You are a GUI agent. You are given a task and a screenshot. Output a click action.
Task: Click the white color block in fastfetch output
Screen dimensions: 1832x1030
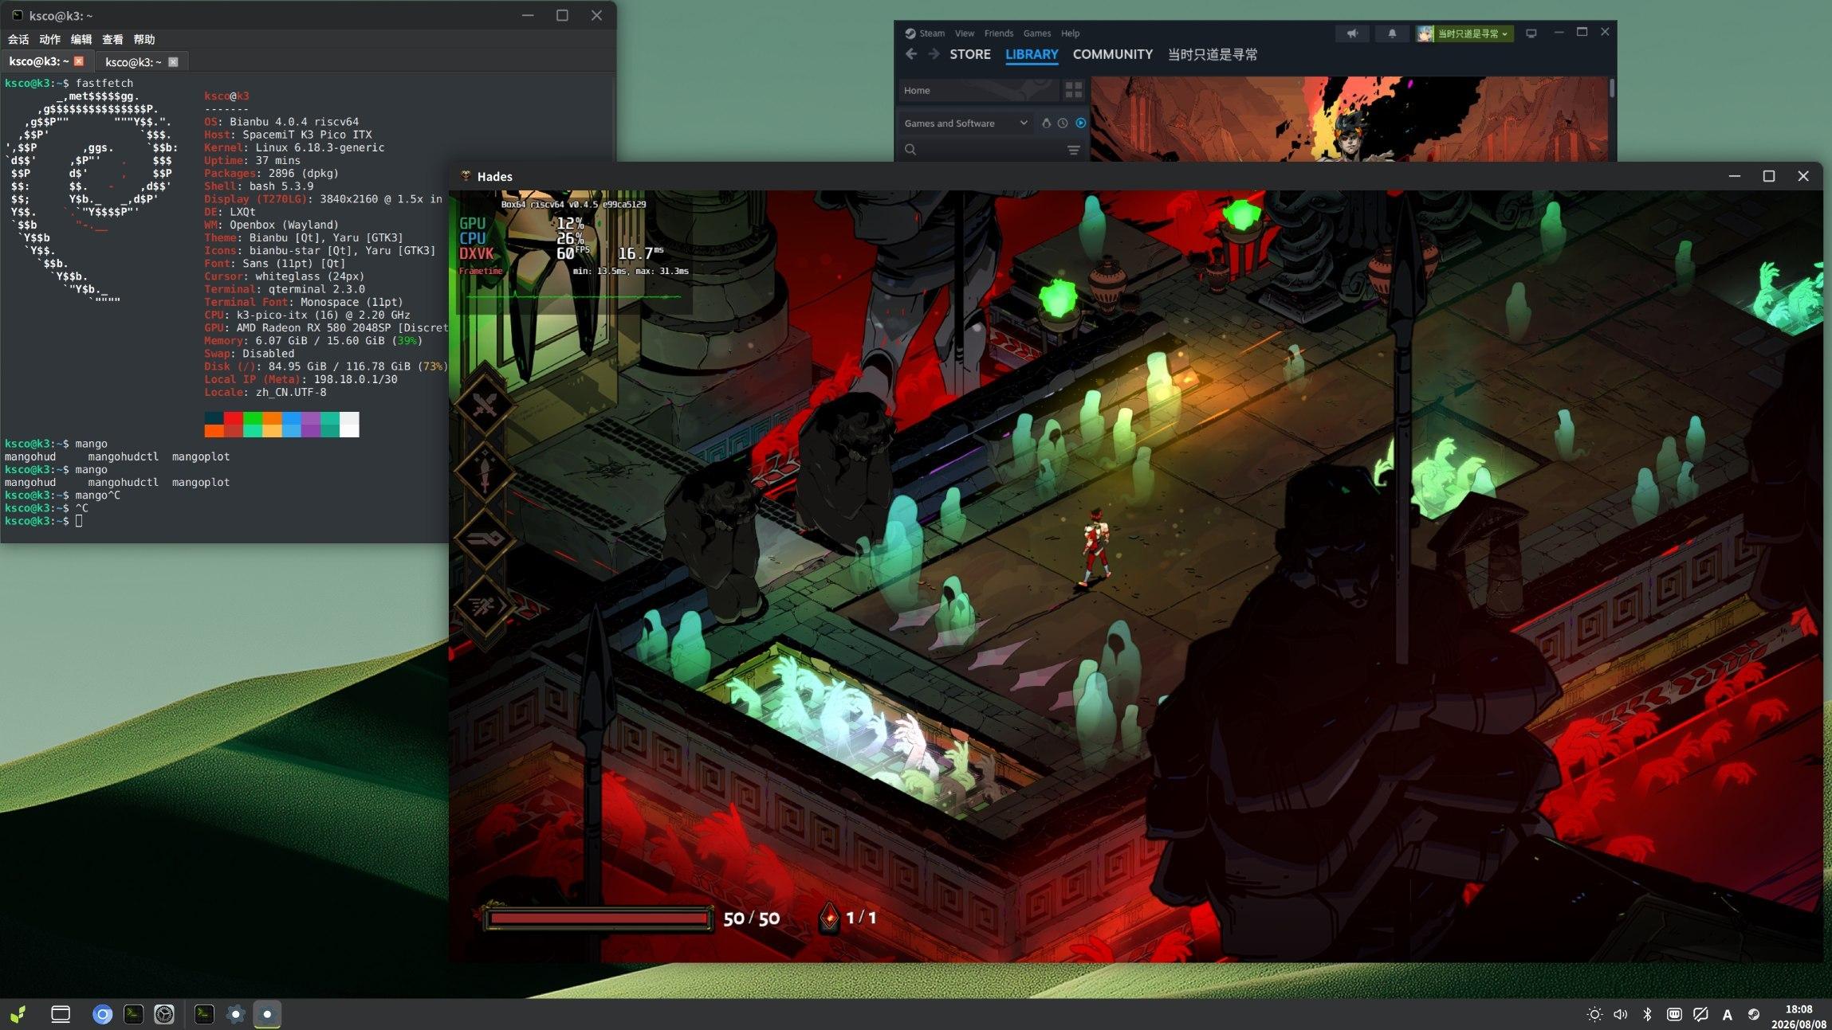tap(349, 424)
